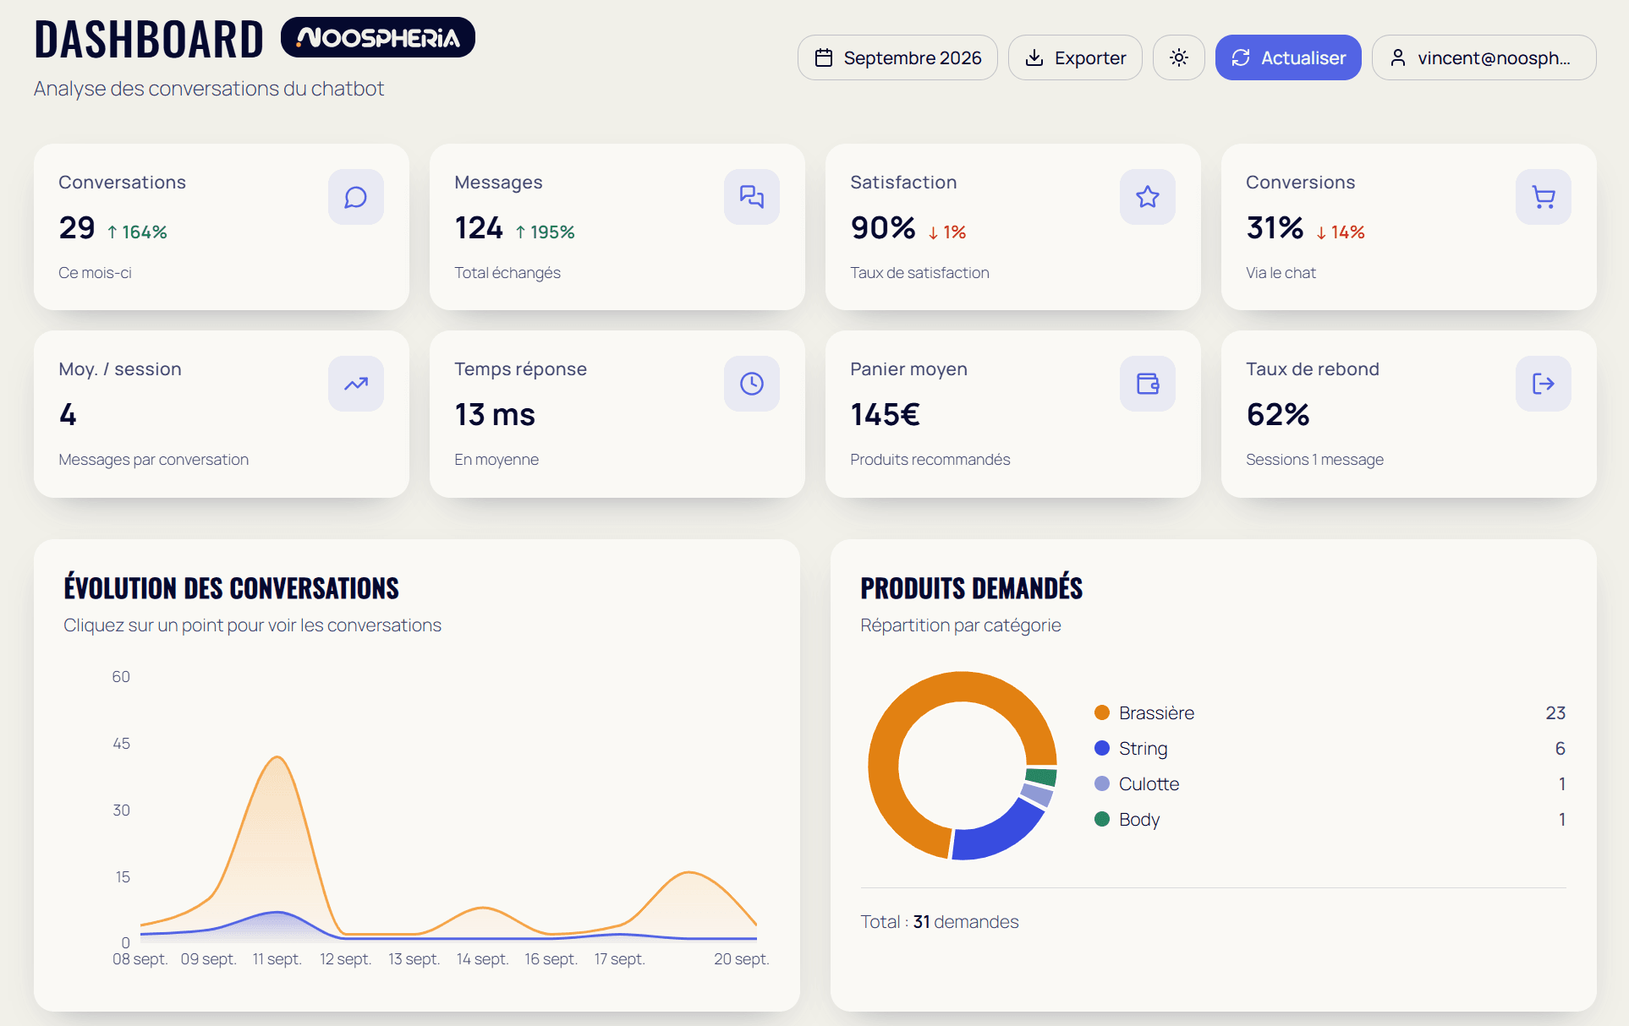Click the Conversations value 29
1629x1026 pixels.
coord(77,227)
